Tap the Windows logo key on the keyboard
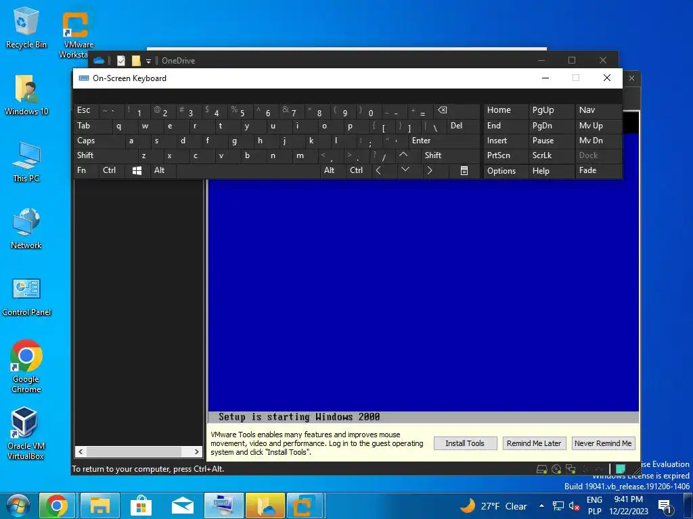Image resolution: width=693 pixels, height=519 pixels. (137, 171)
